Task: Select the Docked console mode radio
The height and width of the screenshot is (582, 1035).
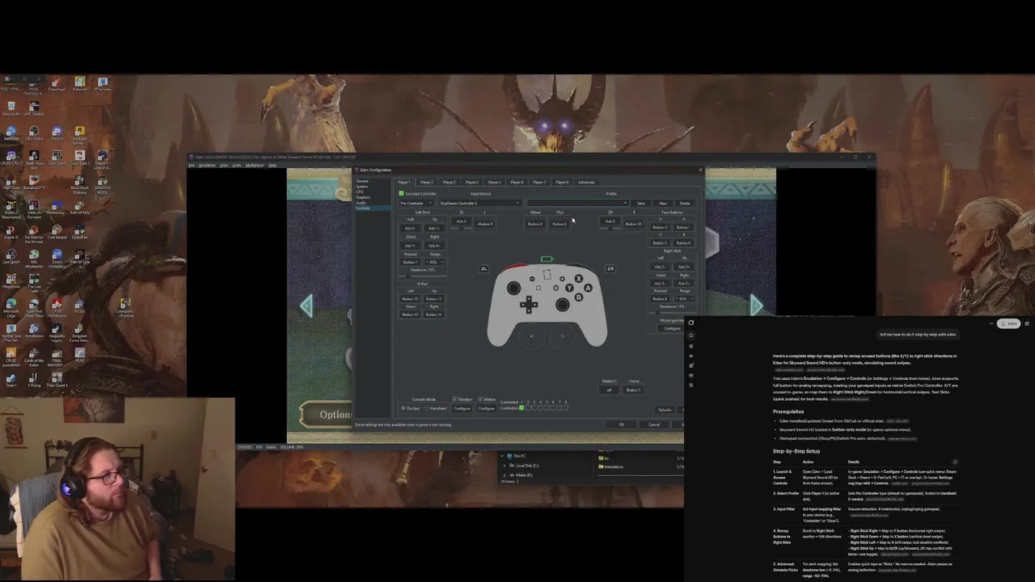Action: click(403, 408)
